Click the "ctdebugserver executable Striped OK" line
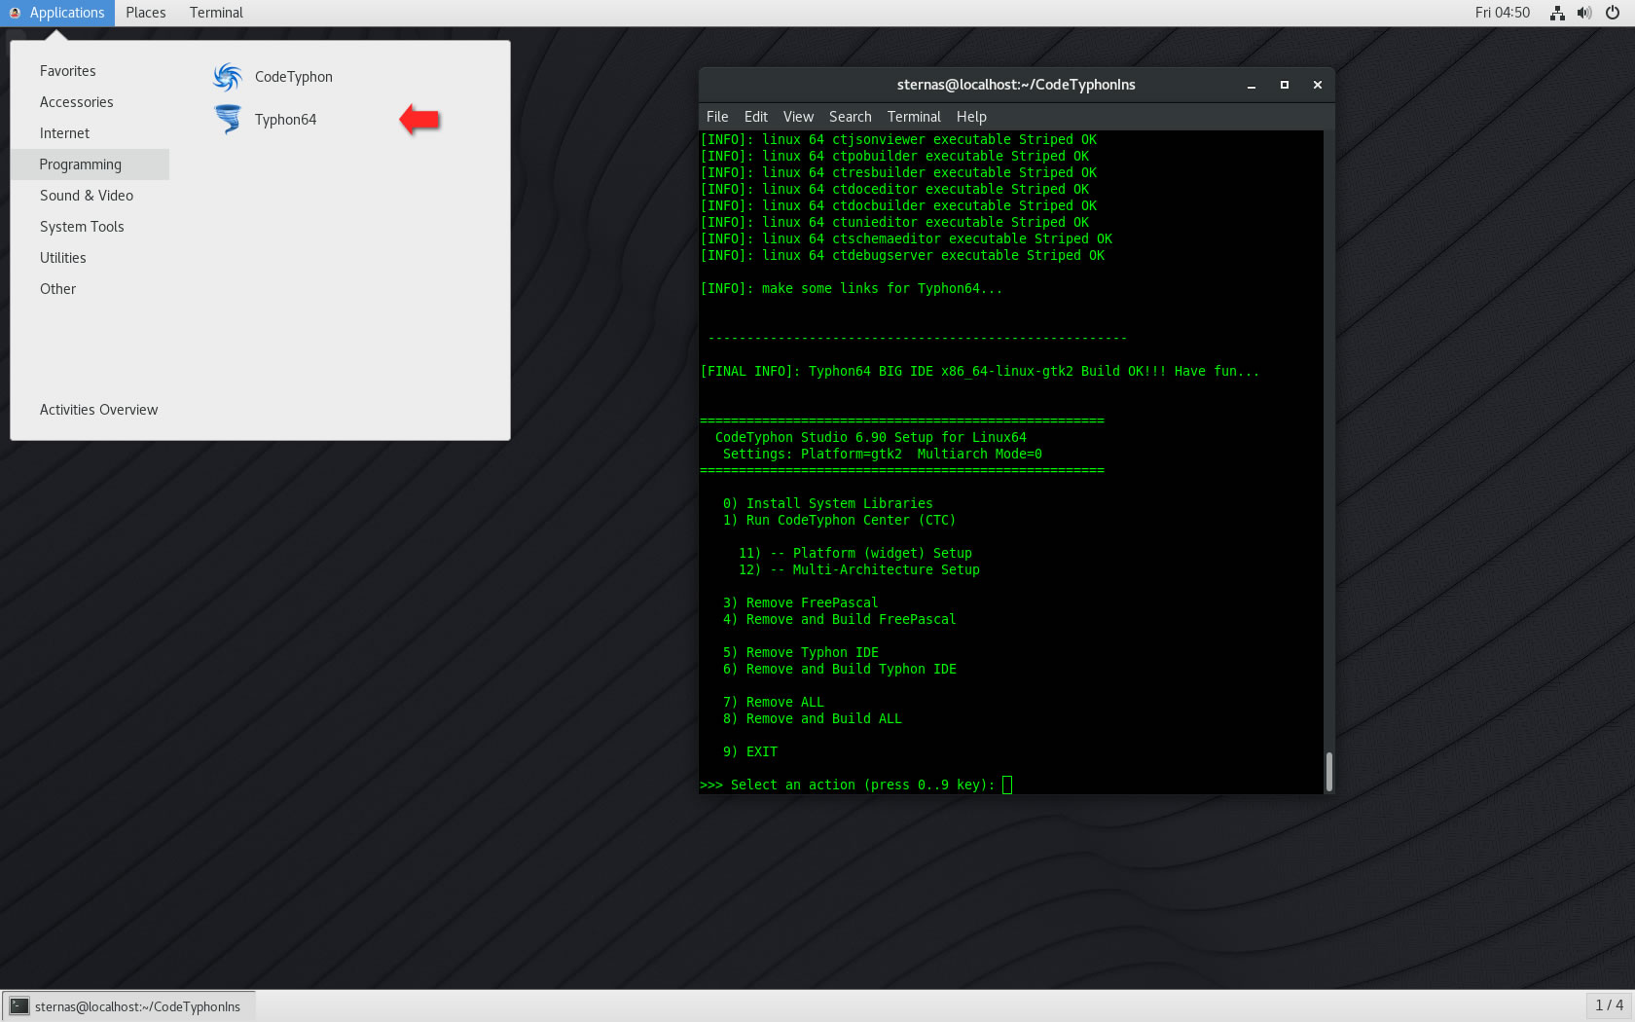 pyautogui.click(x=902, y=255)
